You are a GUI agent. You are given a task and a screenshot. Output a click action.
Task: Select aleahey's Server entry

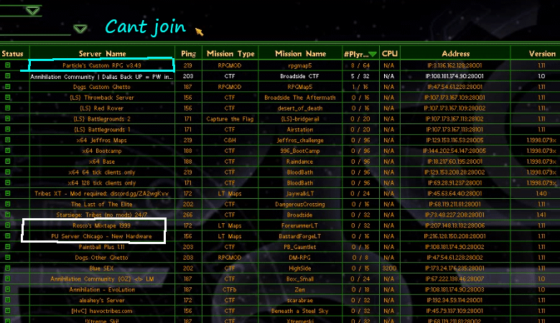(102, 300)
